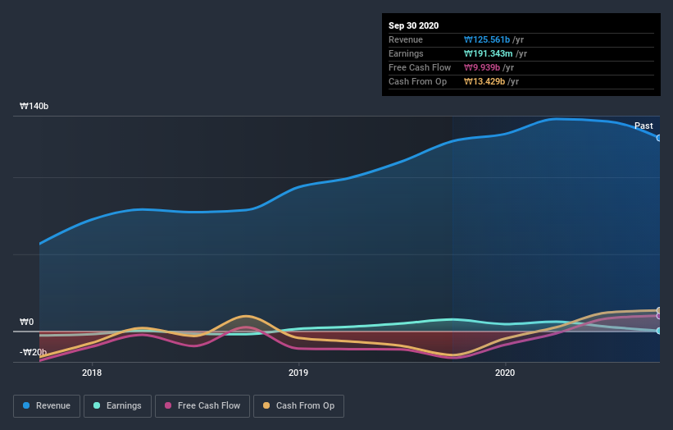
Task: Click the Free Cash Flow end-point marker
Action: click(659, 316)
